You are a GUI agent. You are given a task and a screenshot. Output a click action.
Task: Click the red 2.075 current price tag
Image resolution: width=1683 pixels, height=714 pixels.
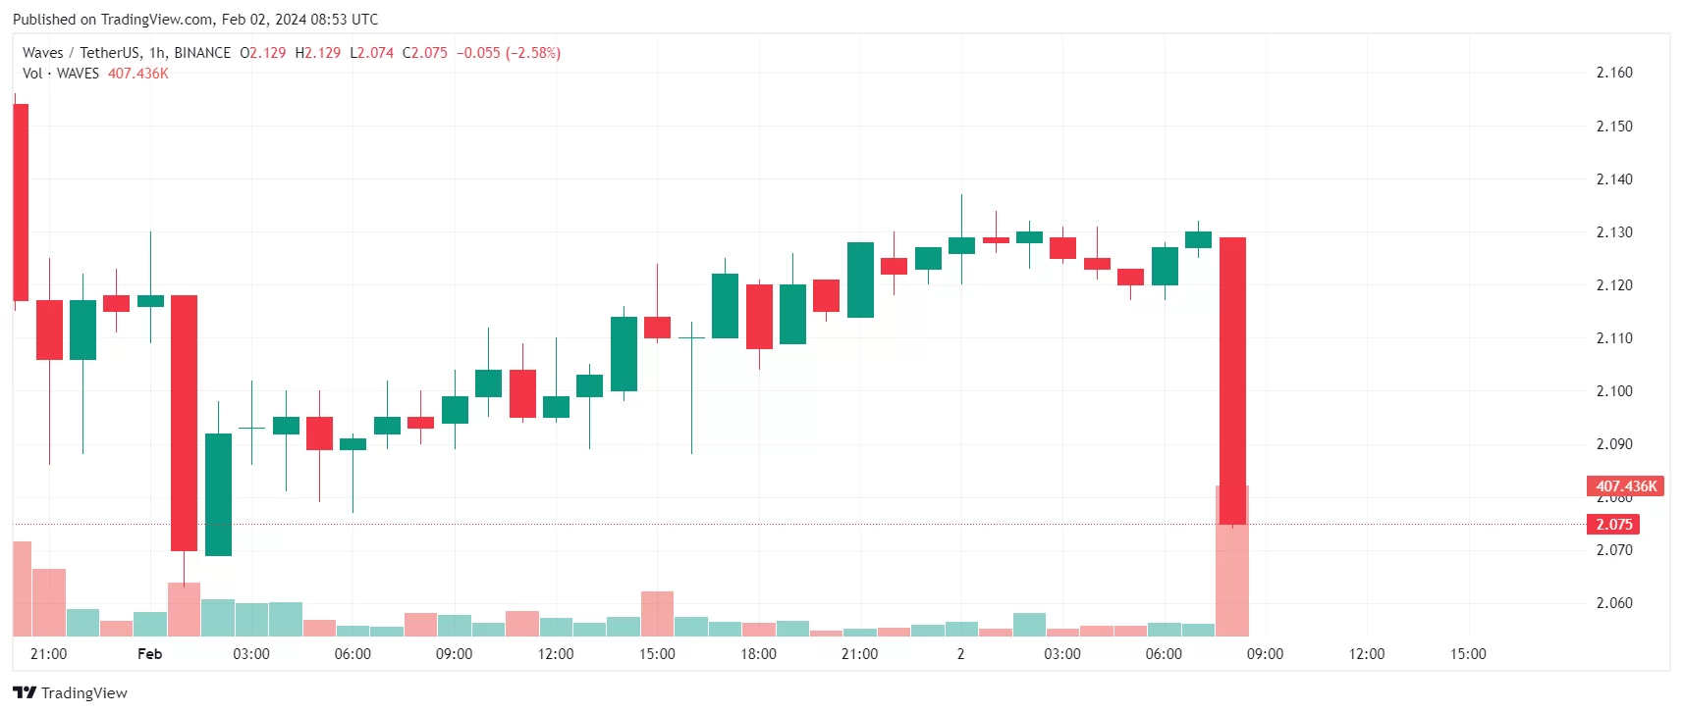click(1613, 525)
